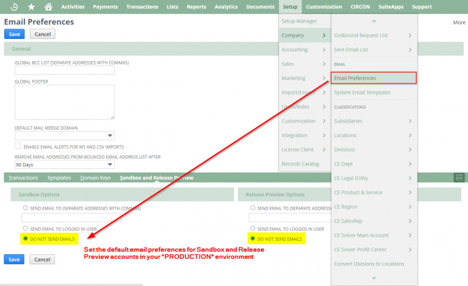468x286 pixels.
Task: Open the Shortcuts star icon
Action: click(31, 7)
